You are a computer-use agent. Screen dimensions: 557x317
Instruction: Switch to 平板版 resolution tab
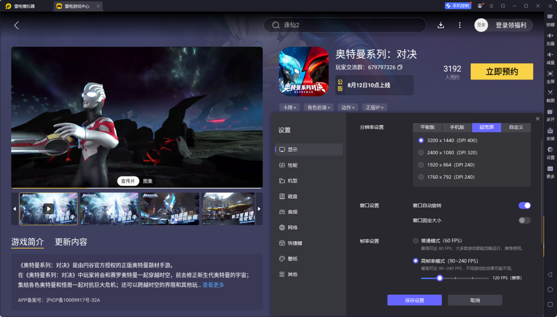coord(428,127)
